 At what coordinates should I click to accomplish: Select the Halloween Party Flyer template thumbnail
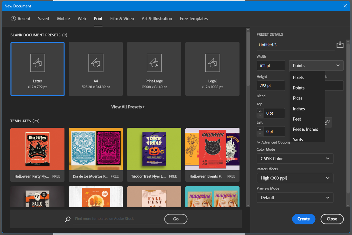point(37,149)
